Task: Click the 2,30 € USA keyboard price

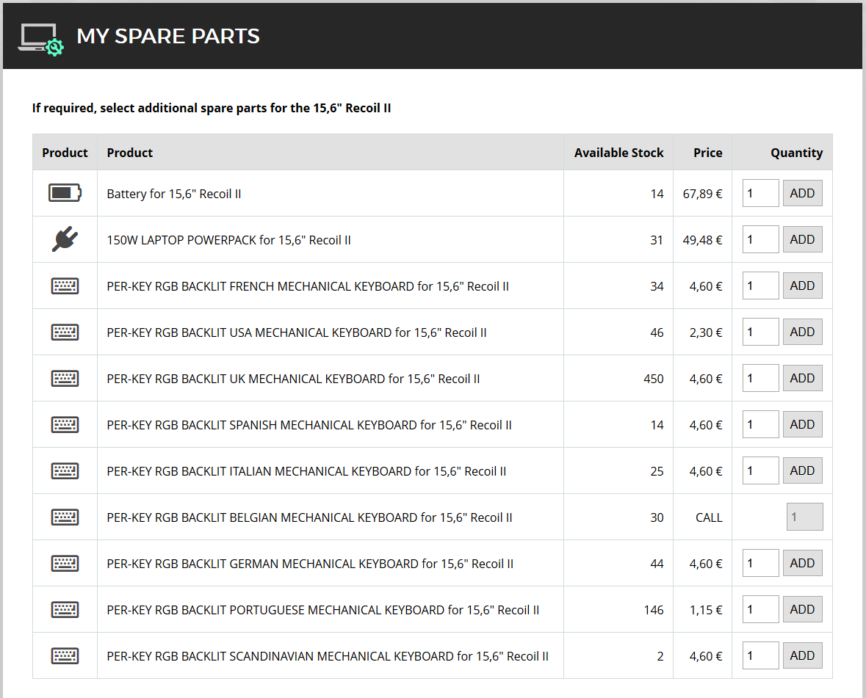Action: pos(706,333)
